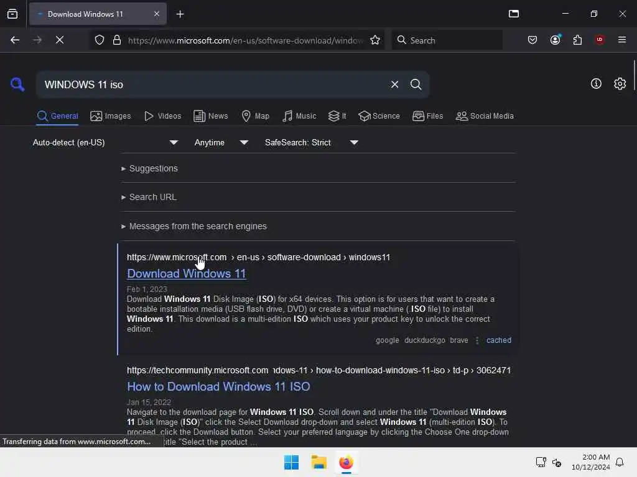Bookmark this page with the star

375,40
